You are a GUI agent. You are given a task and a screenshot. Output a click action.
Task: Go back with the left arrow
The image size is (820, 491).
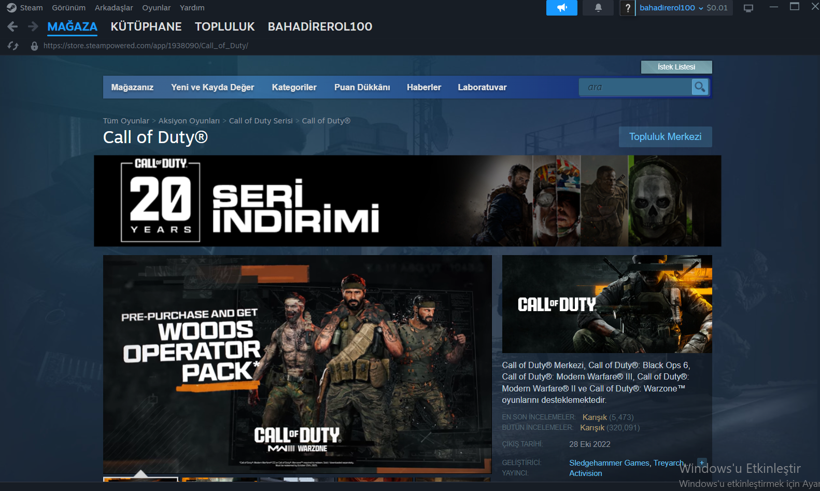(x=13, y=26)
